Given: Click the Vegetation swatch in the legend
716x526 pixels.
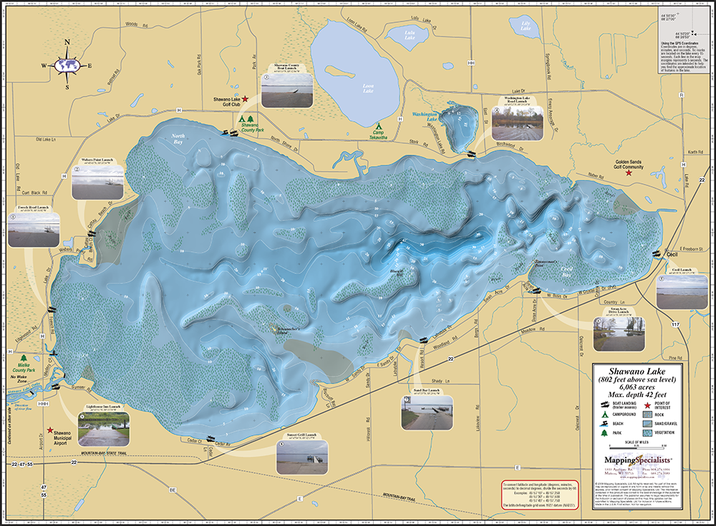Looking at the screenshot, I should (x=647, y=432).
